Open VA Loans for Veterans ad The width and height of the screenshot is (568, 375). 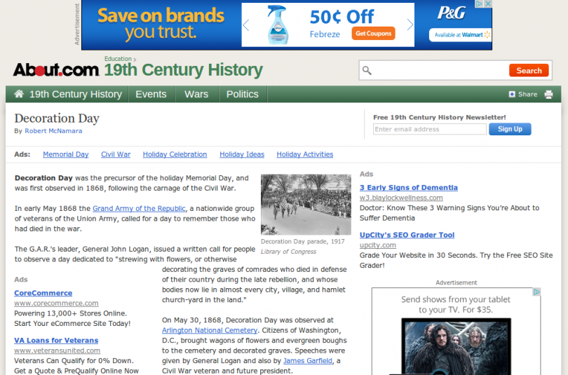click(56, 340)
